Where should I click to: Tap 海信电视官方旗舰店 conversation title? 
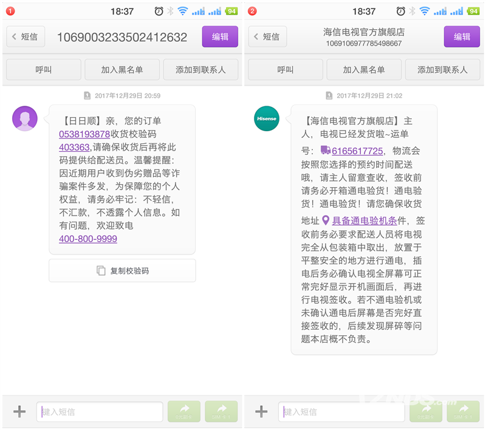coord(364,32)
